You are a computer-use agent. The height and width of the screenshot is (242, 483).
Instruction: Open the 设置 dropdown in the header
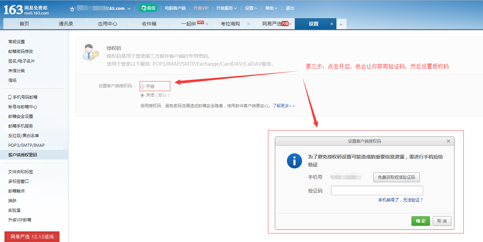tap(251, 8)
